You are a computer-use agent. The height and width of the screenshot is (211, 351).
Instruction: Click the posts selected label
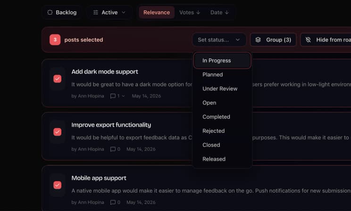point(84,40)
